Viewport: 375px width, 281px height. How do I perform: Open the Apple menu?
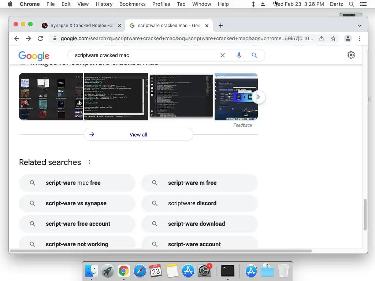pos(10,4)
